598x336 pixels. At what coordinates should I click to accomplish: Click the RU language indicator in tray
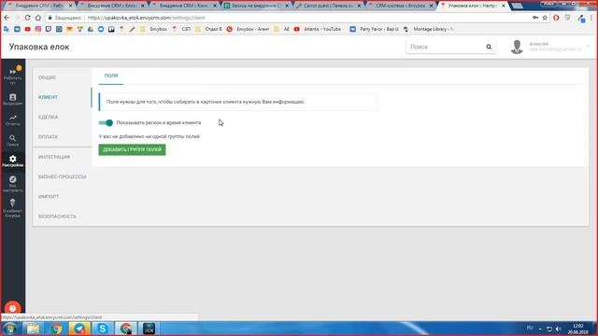[x=530, y=328]
